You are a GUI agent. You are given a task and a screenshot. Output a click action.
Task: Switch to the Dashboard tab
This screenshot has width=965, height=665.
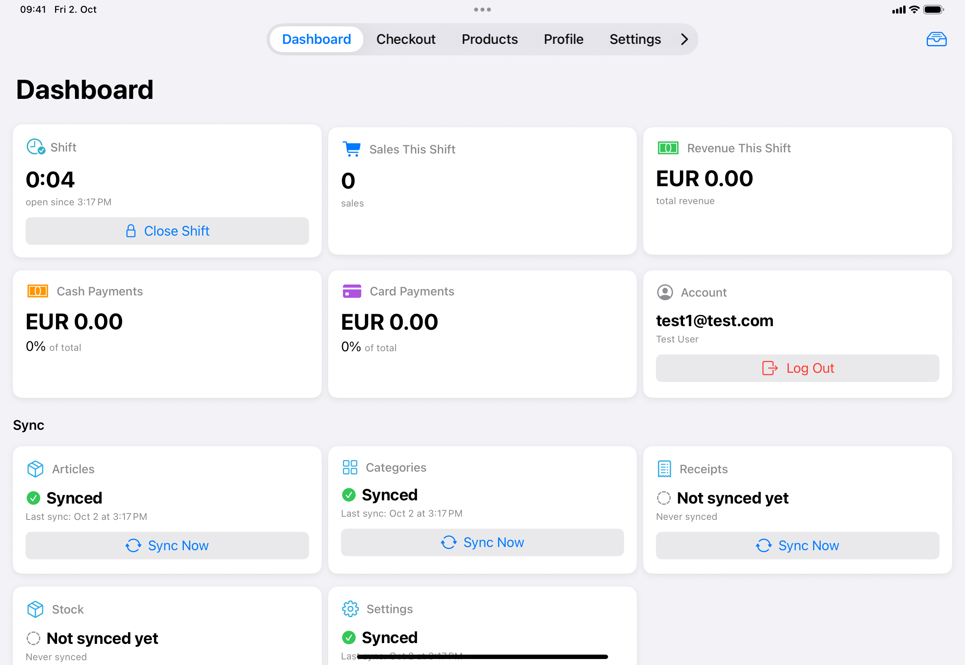(x=317, y=39)
